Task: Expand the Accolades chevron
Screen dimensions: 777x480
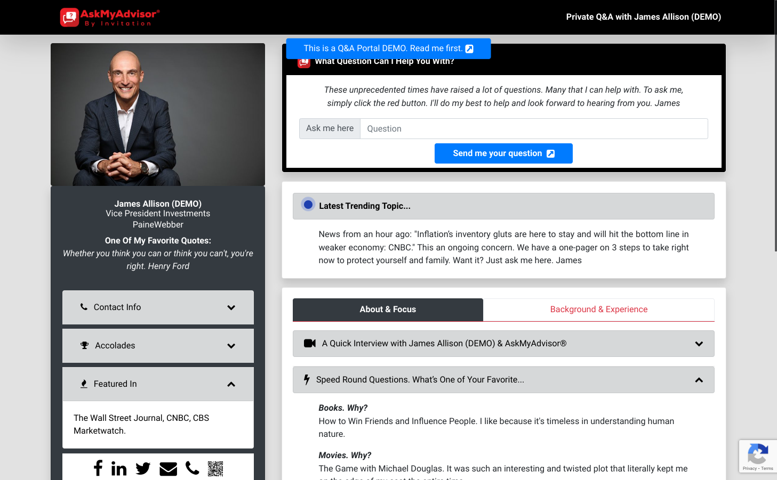Action: click(231, 346)
